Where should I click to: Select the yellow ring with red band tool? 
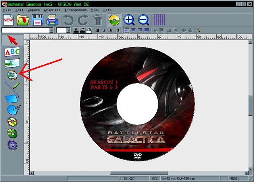point(12,122)
